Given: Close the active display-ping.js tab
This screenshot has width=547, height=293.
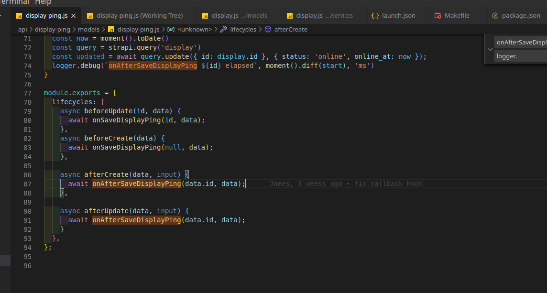Looking at the screenshot, I should click(73, 16).
